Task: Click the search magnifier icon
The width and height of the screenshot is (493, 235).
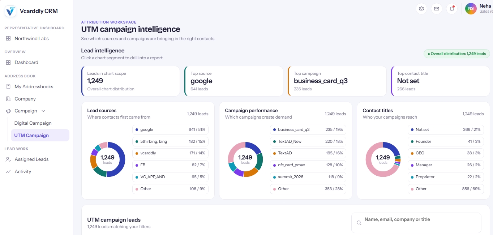Action: [359, 223]
